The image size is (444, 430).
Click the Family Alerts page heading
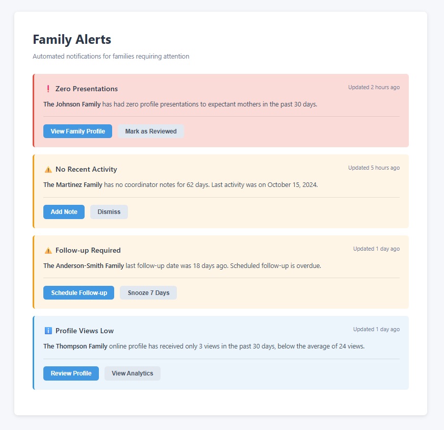[72, 39]
